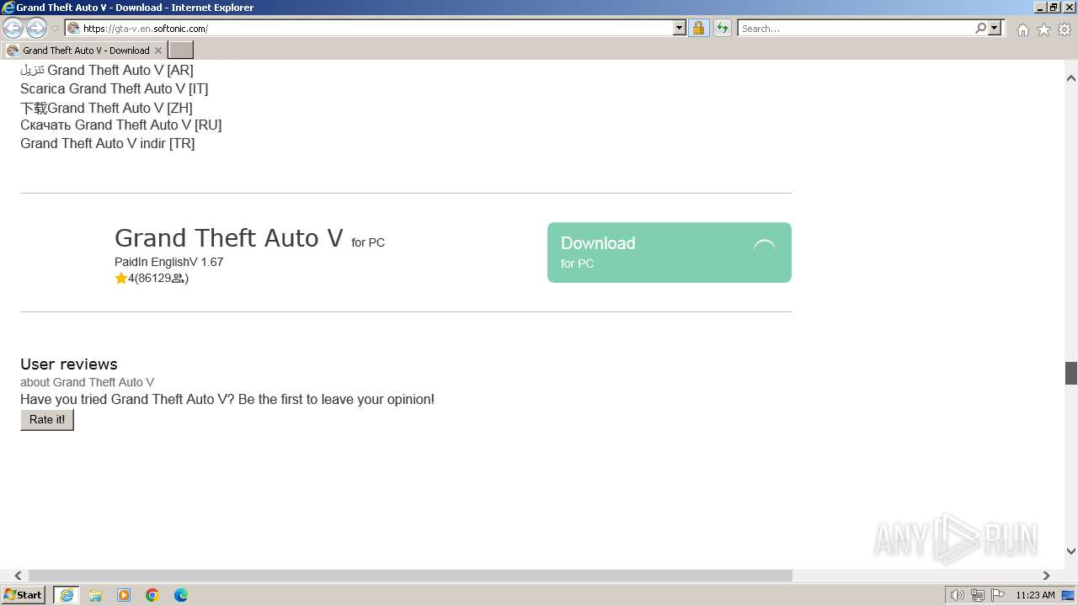Launch Microsoft Edge from taskbar

[x=181, y=595]
